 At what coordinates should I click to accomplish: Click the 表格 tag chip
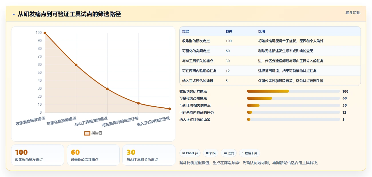pos(211,153)
